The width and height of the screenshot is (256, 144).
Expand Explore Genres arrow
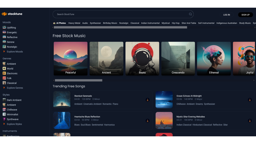4,87
